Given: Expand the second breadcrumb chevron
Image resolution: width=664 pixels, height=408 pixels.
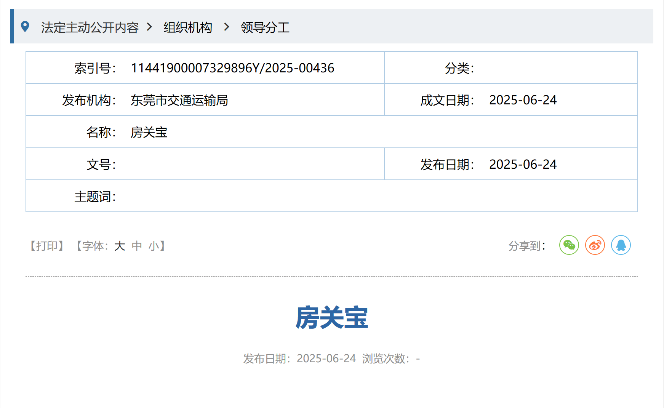Looking at the screenshot, I should tap(226, 27).
